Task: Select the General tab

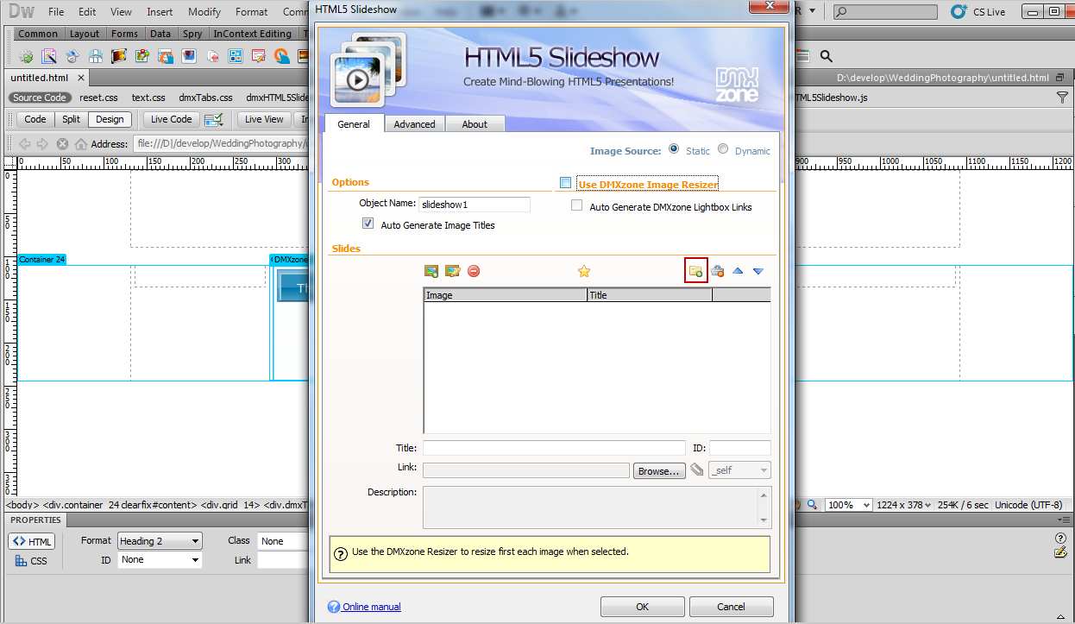Action: click(x=354, y=124)
